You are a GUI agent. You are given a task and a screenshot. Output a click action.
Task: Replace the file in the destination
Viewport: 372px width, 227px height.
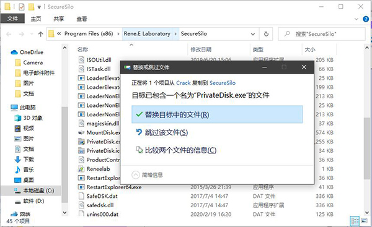(x=217, y=114)
